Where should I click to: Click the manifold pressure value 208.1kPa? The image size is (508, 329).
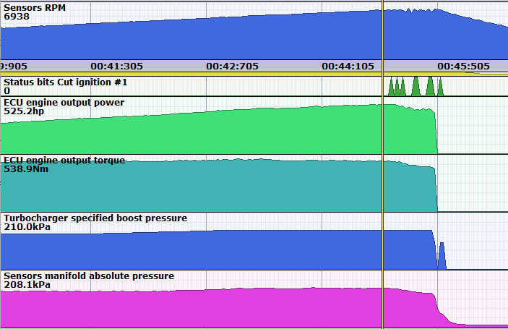tap(27, 285)
